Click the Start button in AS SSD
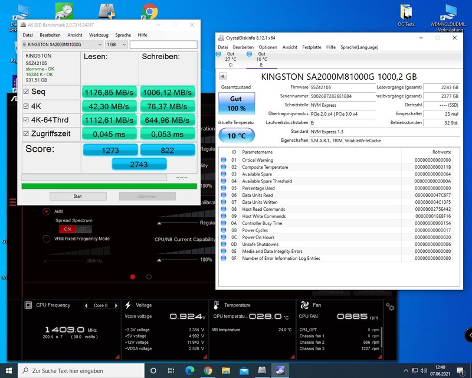Image resolution: width=472 pixels, height=378 pixels. coord(78,196)
